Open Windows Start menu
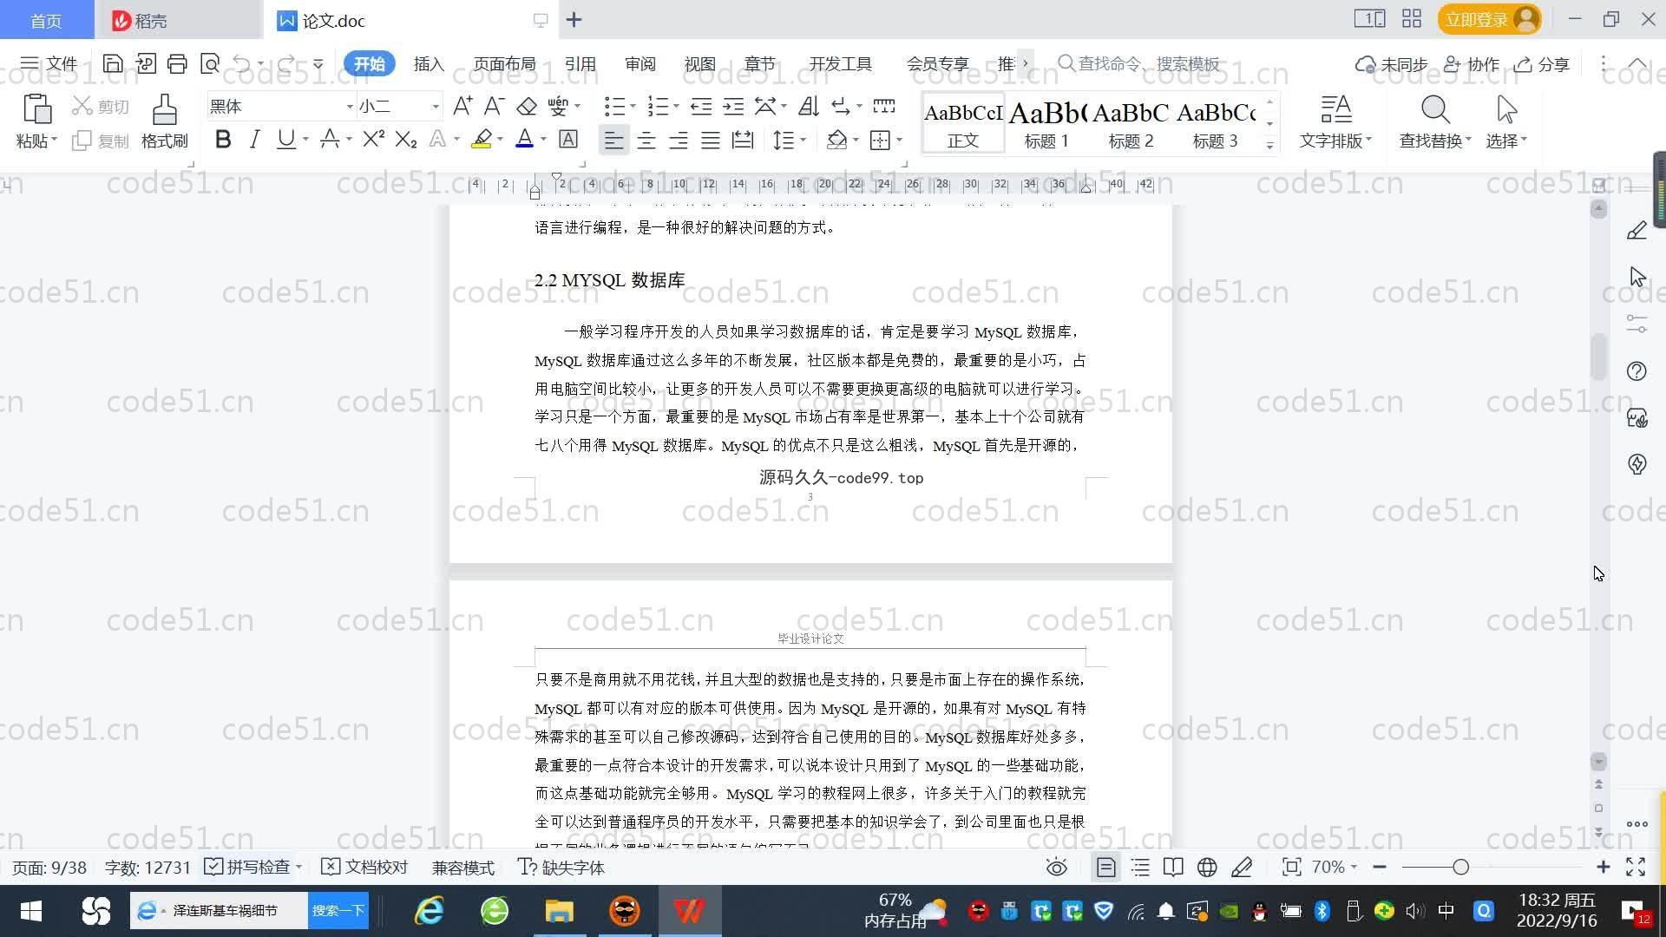The width and height of the screenshot is (1666, 937). [31, 911]
